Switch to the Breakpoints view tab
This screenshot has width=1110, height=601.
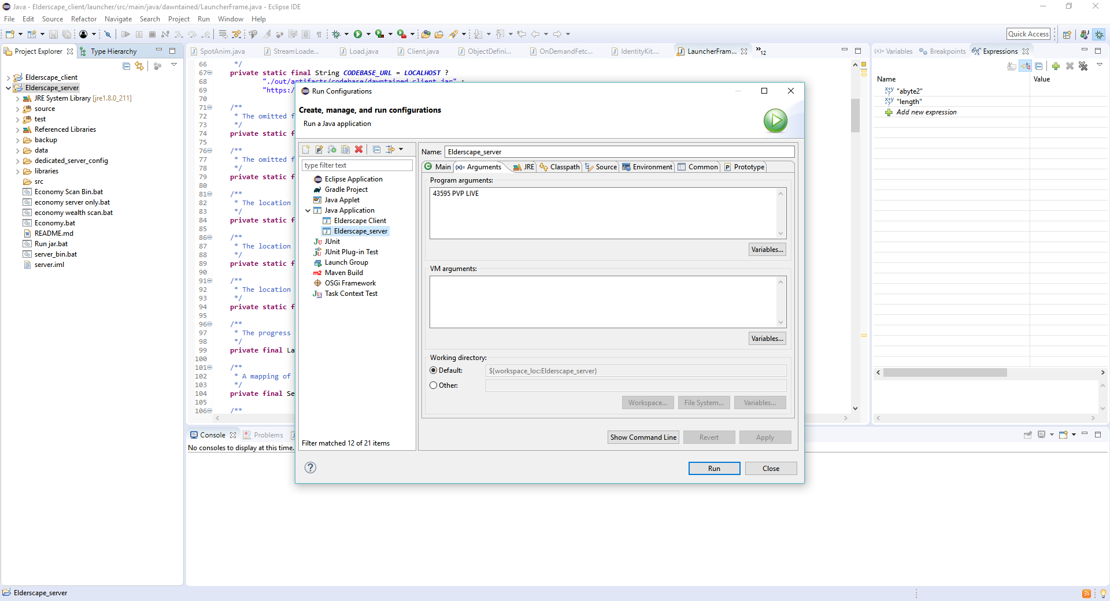[942, 51]
